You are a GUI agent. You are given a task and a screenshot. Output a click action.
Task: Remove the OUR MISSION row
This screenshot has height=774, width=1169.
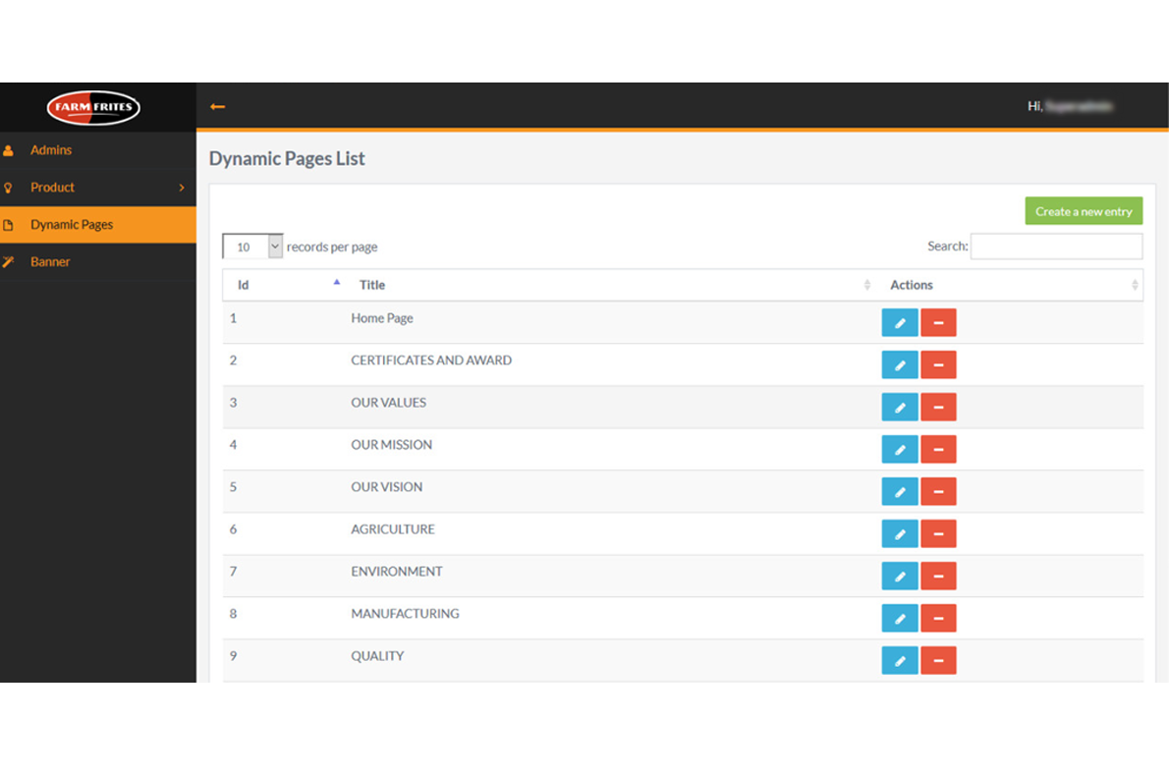(x=938, y=449)
